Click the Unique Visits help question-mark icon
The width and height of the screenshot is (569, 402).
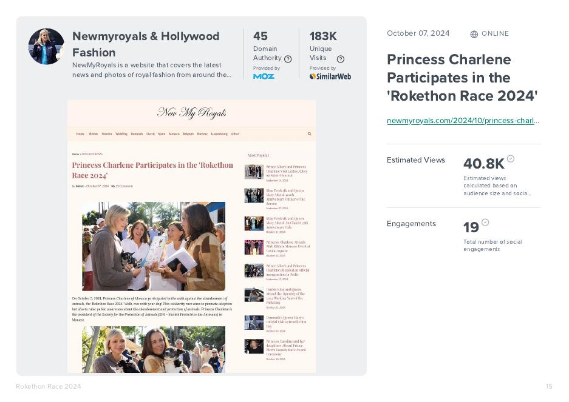[x=341, y=59]
